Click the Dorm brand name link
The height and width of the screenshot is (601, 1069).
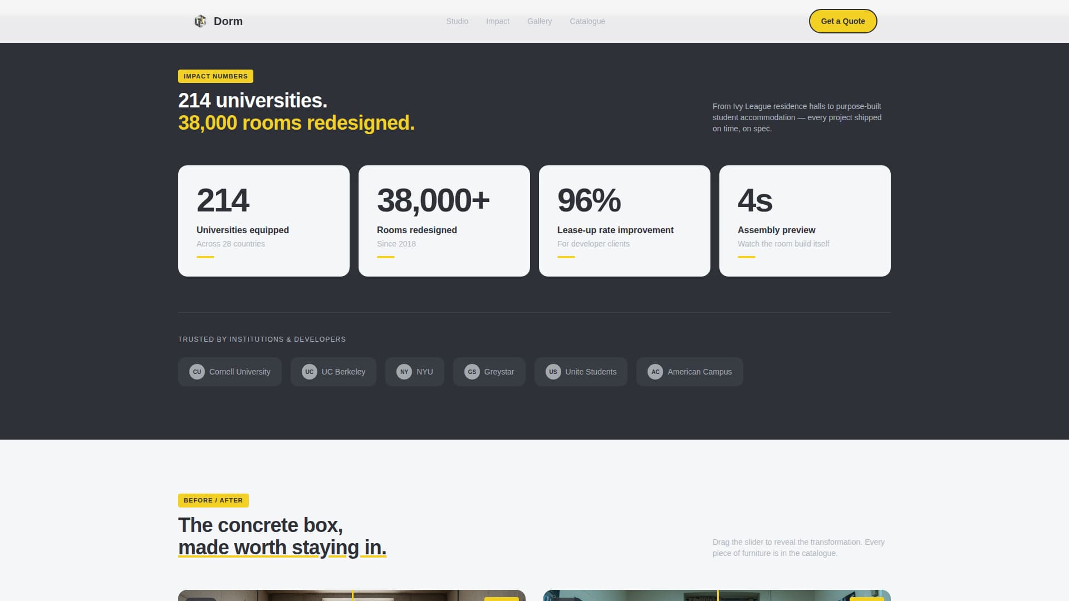[x=228, y=21]
